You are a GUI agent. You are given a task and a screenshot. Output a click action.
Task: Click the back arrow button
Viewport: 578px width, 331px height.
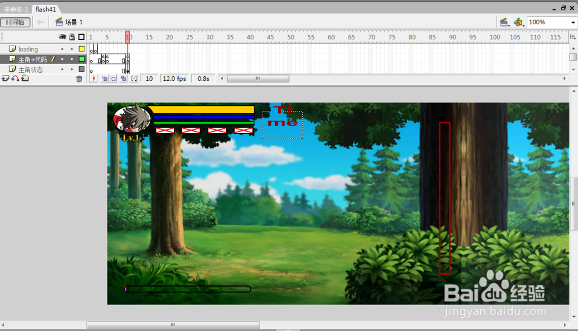[40, 23]
